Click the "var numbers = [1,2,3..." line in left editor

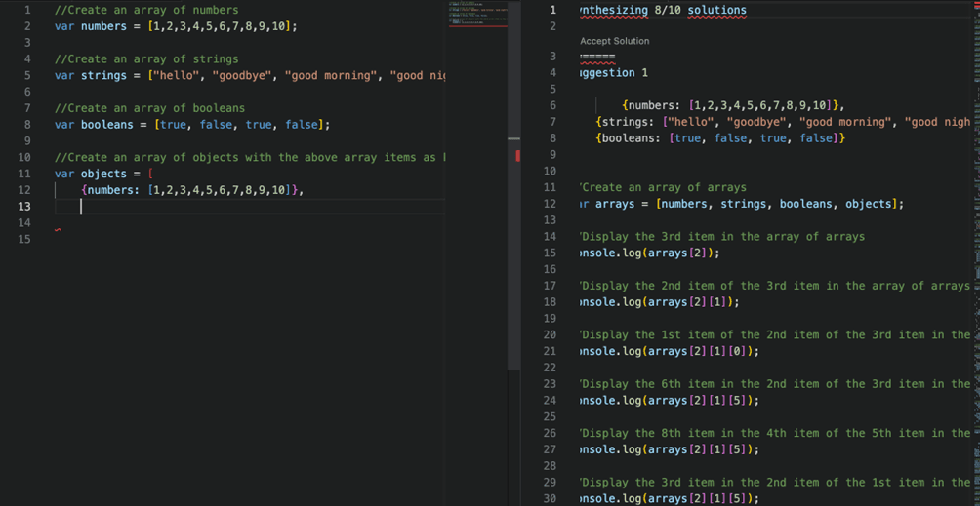[x=176, y=26]
